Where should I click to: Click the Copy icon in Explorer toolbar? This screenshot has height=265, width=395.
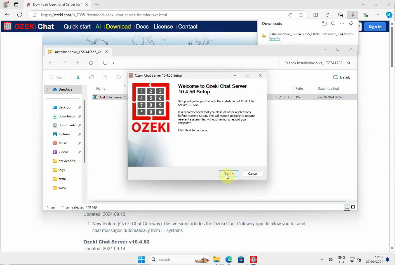[x=91, y=77]
